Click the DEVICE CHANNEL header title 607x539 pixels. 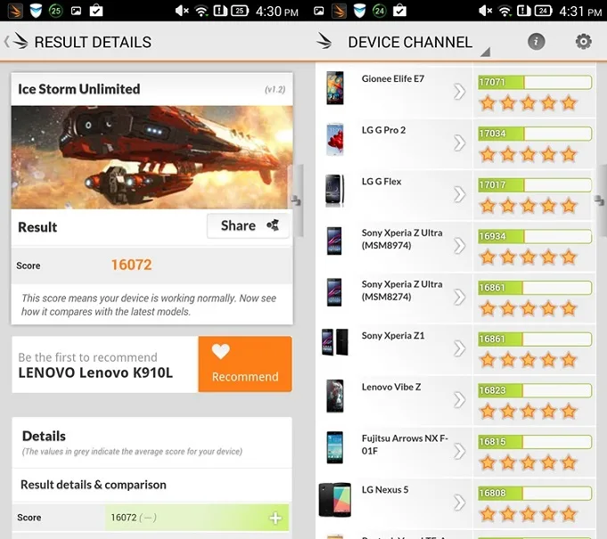(410, 42)
